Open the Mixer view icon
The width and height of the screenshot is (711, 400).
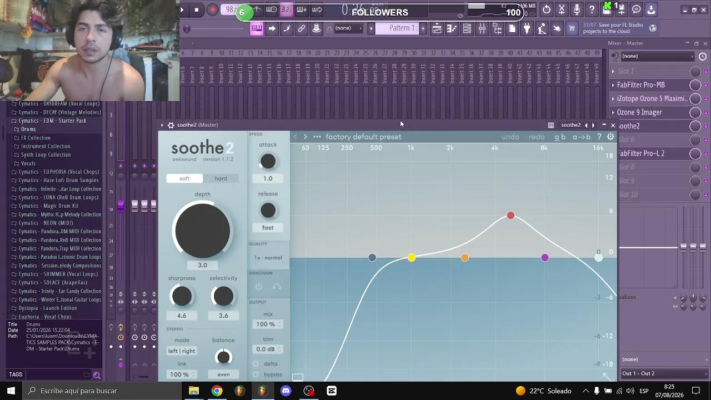(x=482, y=28)
